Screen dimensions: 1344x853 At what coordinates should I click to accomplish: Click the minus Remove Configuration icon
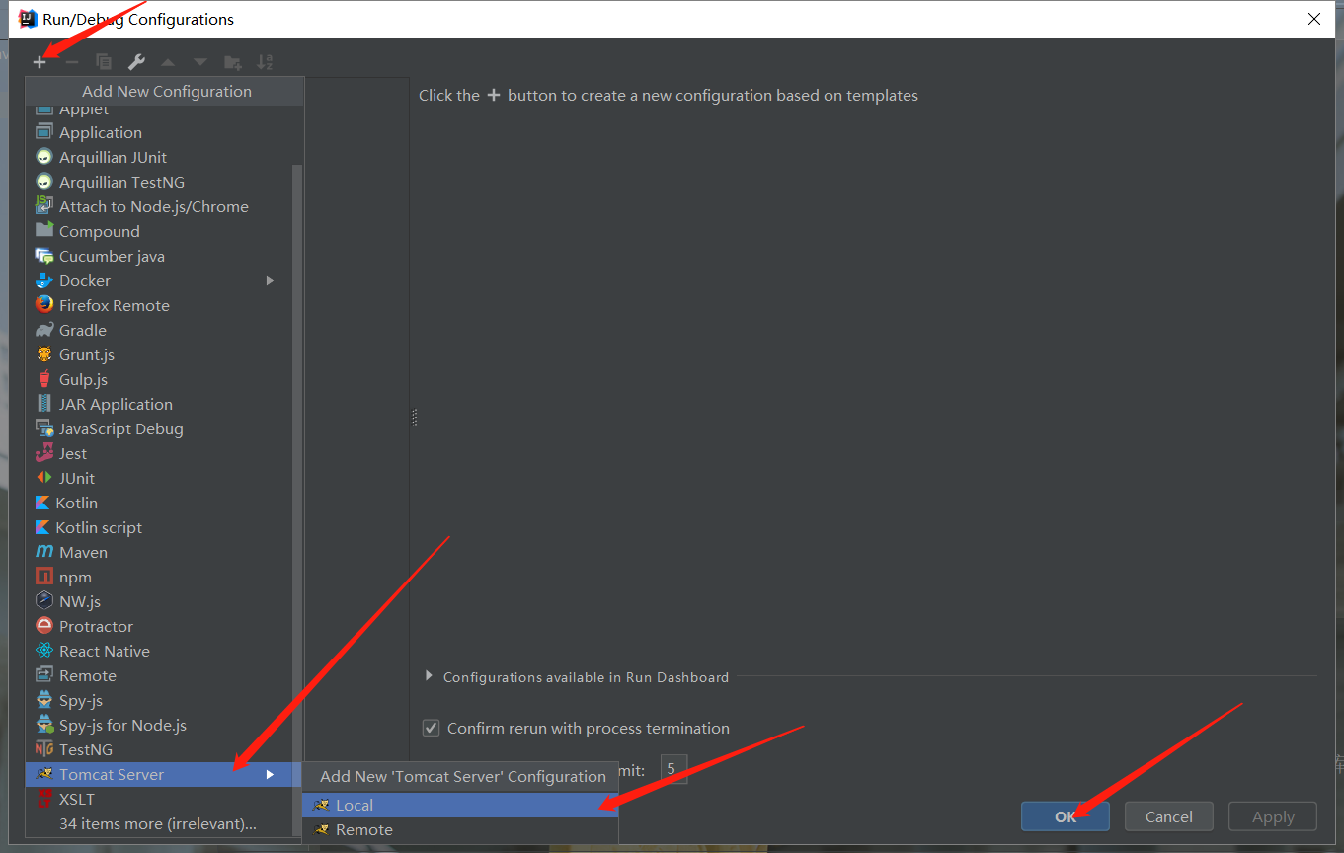pyautogui.click(x=72, y=62)
